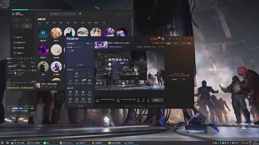Open the 常规模式 mode dropdown
Screen dimensions: 259x145
point(71,43)
